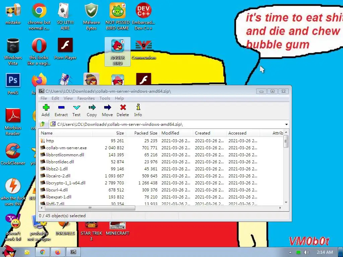Choose the Move toolbar icon
The width and height of the screenshot is (343, 257).
[x=107, y=110]
